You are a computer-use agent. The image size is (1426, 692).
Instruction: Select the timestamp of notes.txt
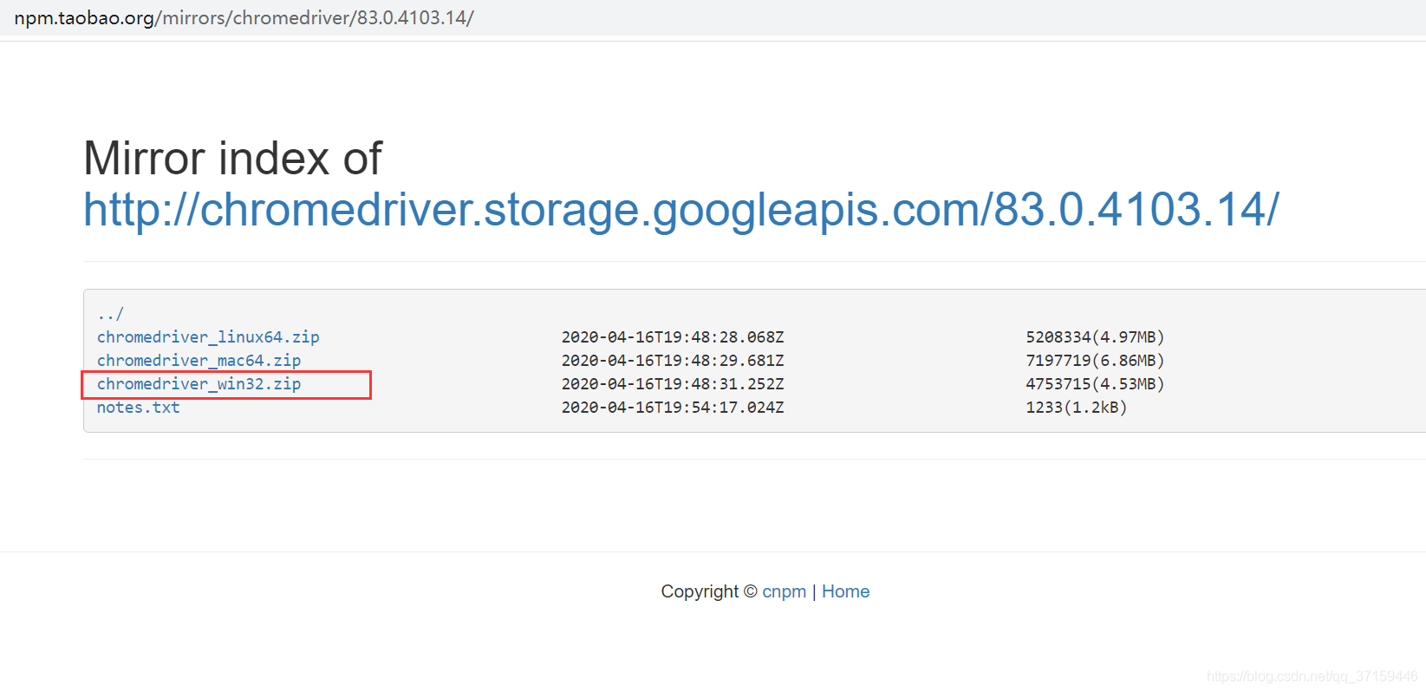673,408
